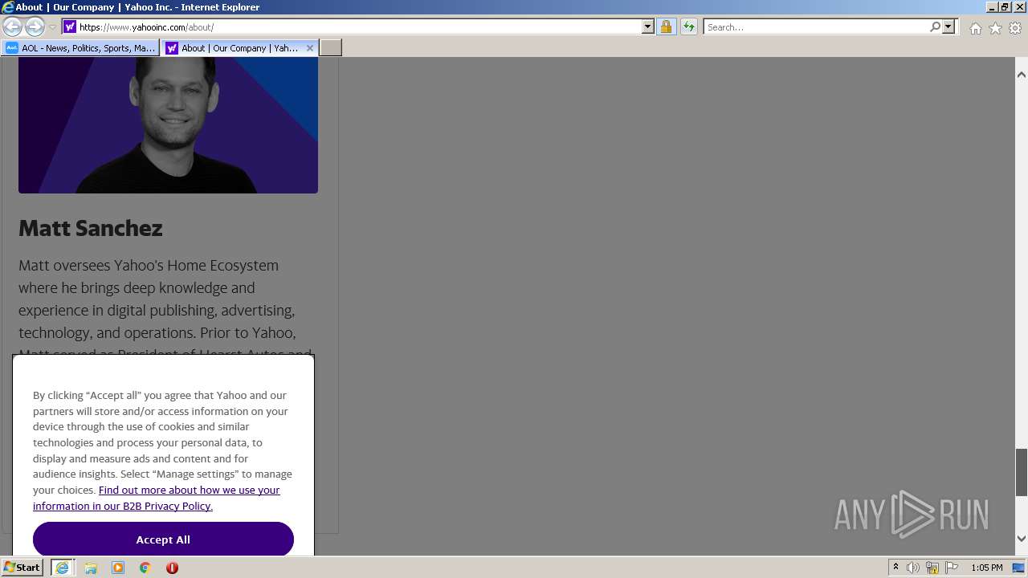Open Favorites star icon
Image resolution: width=1028 pixels, height=578 pixels.
[x=995, y=28]
